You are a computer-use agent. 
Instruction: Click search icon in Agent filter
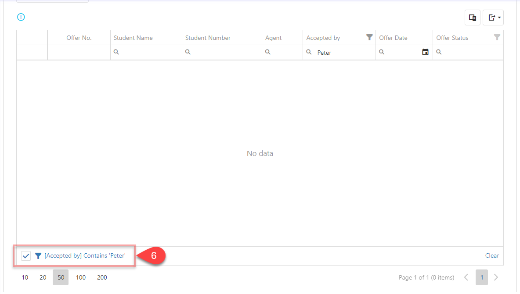click(x=268, y=52)
